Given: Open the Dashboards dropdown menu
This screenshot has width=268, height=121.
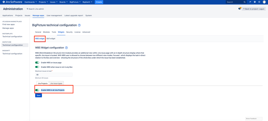Looking at the screenshot, I should 31,2.
